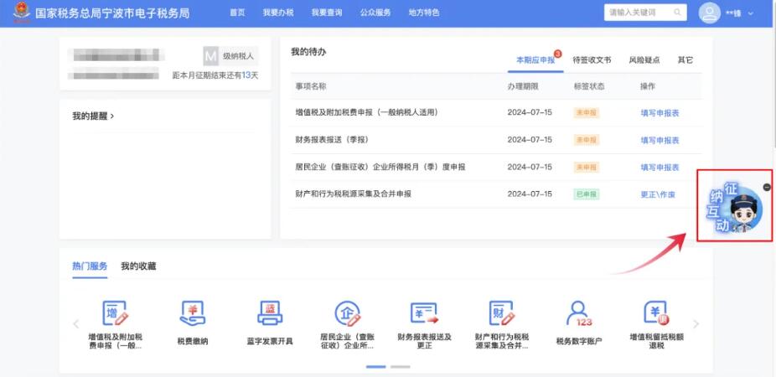The image size is (776, 377).
Task: Expand 我的提醒 section
Action: 93,116
